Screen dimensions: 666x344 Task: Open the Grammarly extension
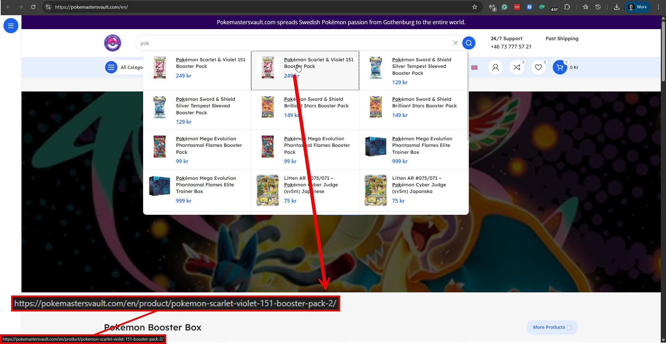[505, 7]
